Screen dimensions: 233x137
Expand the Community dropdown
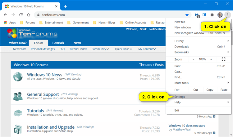(100, 49)
